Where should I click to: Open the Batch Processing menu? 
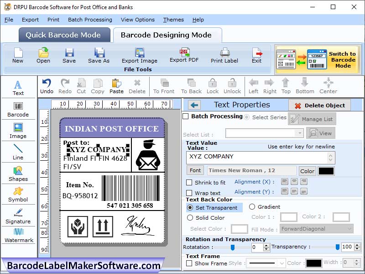pyautogui.click(x=90, y=20)
